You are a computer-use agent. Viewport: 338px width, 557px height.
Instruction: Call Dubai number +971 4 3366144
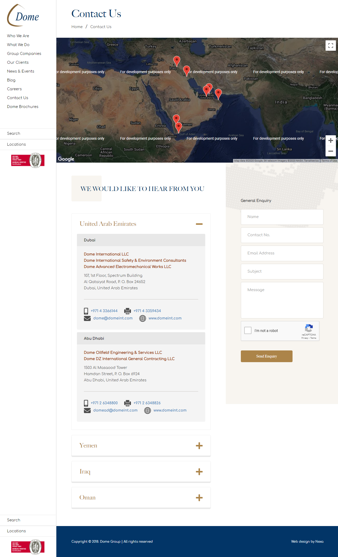click(104, 311)
